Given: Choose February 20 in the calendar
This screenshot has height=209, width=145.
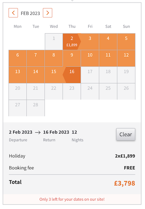Looking at the screenshot, I should [x=18, y=91].
